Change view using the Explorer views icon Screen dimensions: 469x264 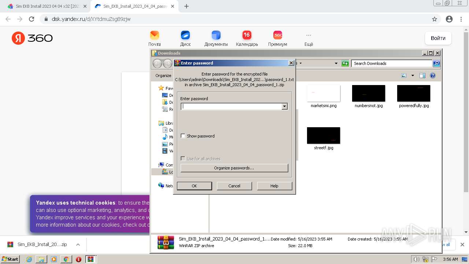[404, 76]
